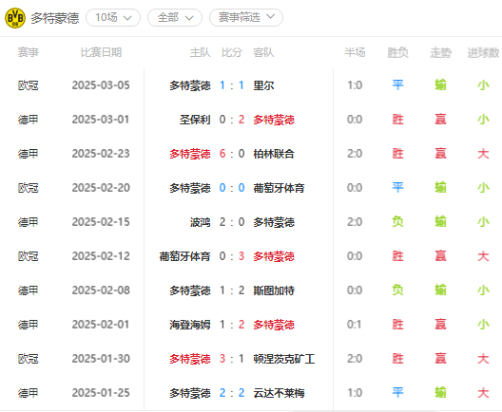Open the 赛事筛选 competition filter dropdown

246,17
